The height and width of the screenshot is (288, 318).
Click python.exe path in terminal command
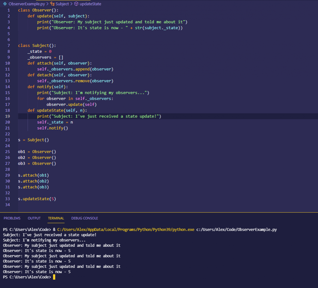click(x=126, y=230)
